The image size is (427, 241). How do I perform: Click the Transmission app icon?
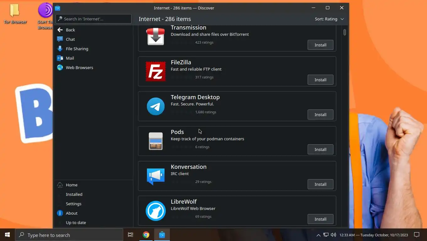click(x=155, y=36)
